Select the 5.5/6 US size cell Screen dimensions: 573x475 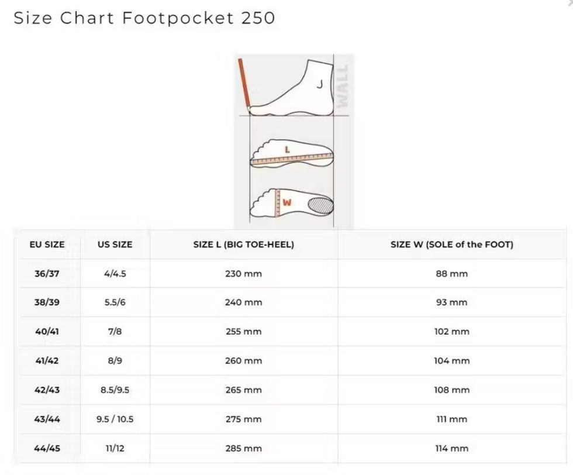pos(115,302)
